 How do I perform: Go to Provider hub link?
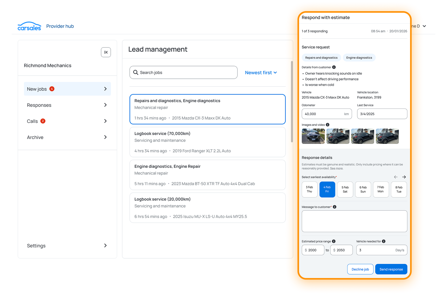60,26
